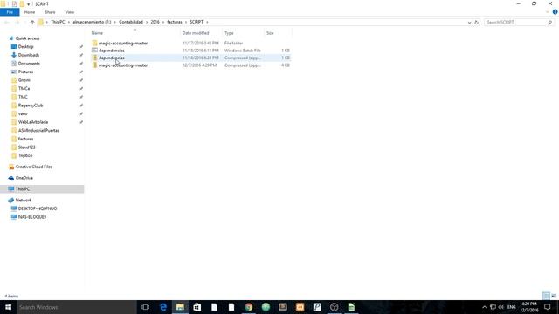This screenshot has height=314, width=559.
Task: Open the volume control tray icon
Action: tap(501, 307)
